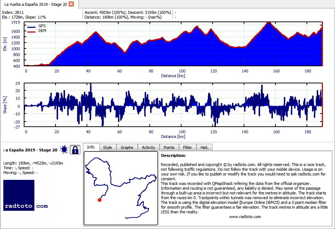Close the La Vuelta Stage 20 tab
The image size is (335, 229).
click(x=71, y=4)
